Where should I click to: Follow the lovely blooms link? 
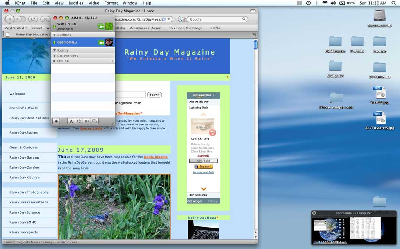click(155, 157)
